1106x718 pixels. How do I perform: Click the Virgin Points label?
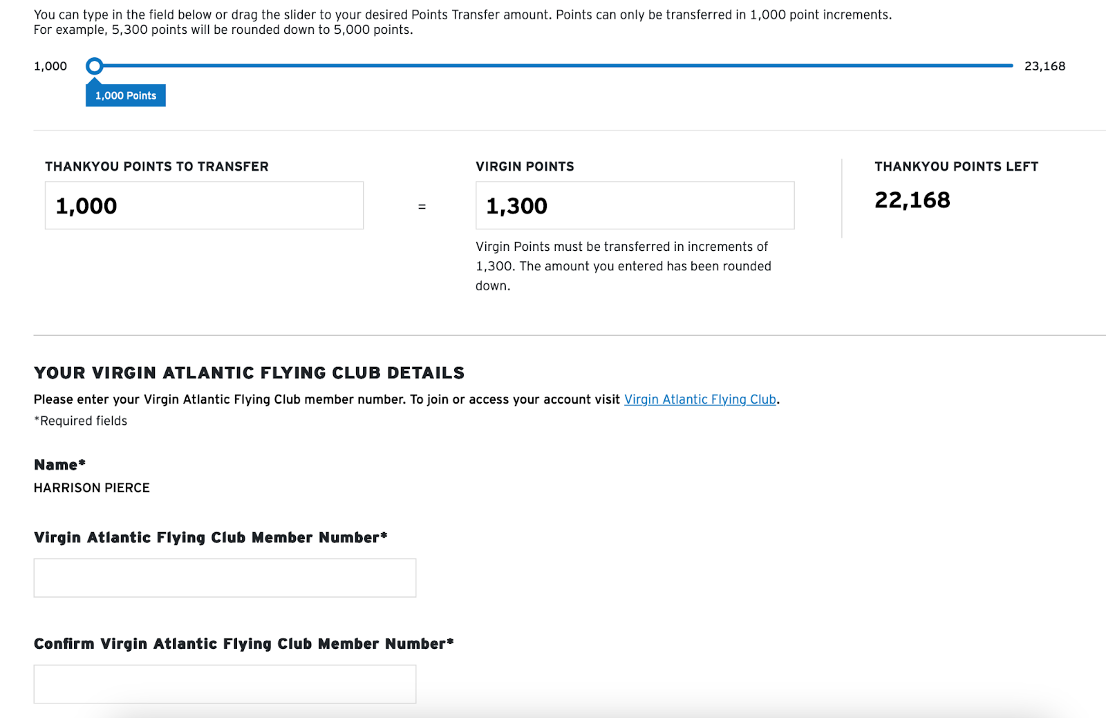525,167
